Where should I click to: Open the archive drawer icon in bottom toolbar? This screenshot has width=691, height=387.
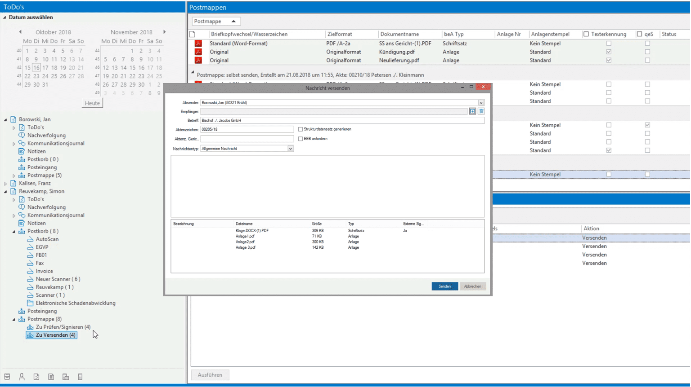(7, 377)
